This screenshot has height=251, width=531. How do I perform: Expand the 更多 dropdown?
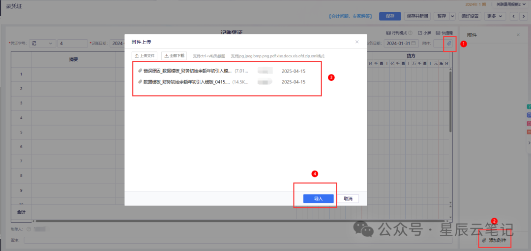click(495, 16)
